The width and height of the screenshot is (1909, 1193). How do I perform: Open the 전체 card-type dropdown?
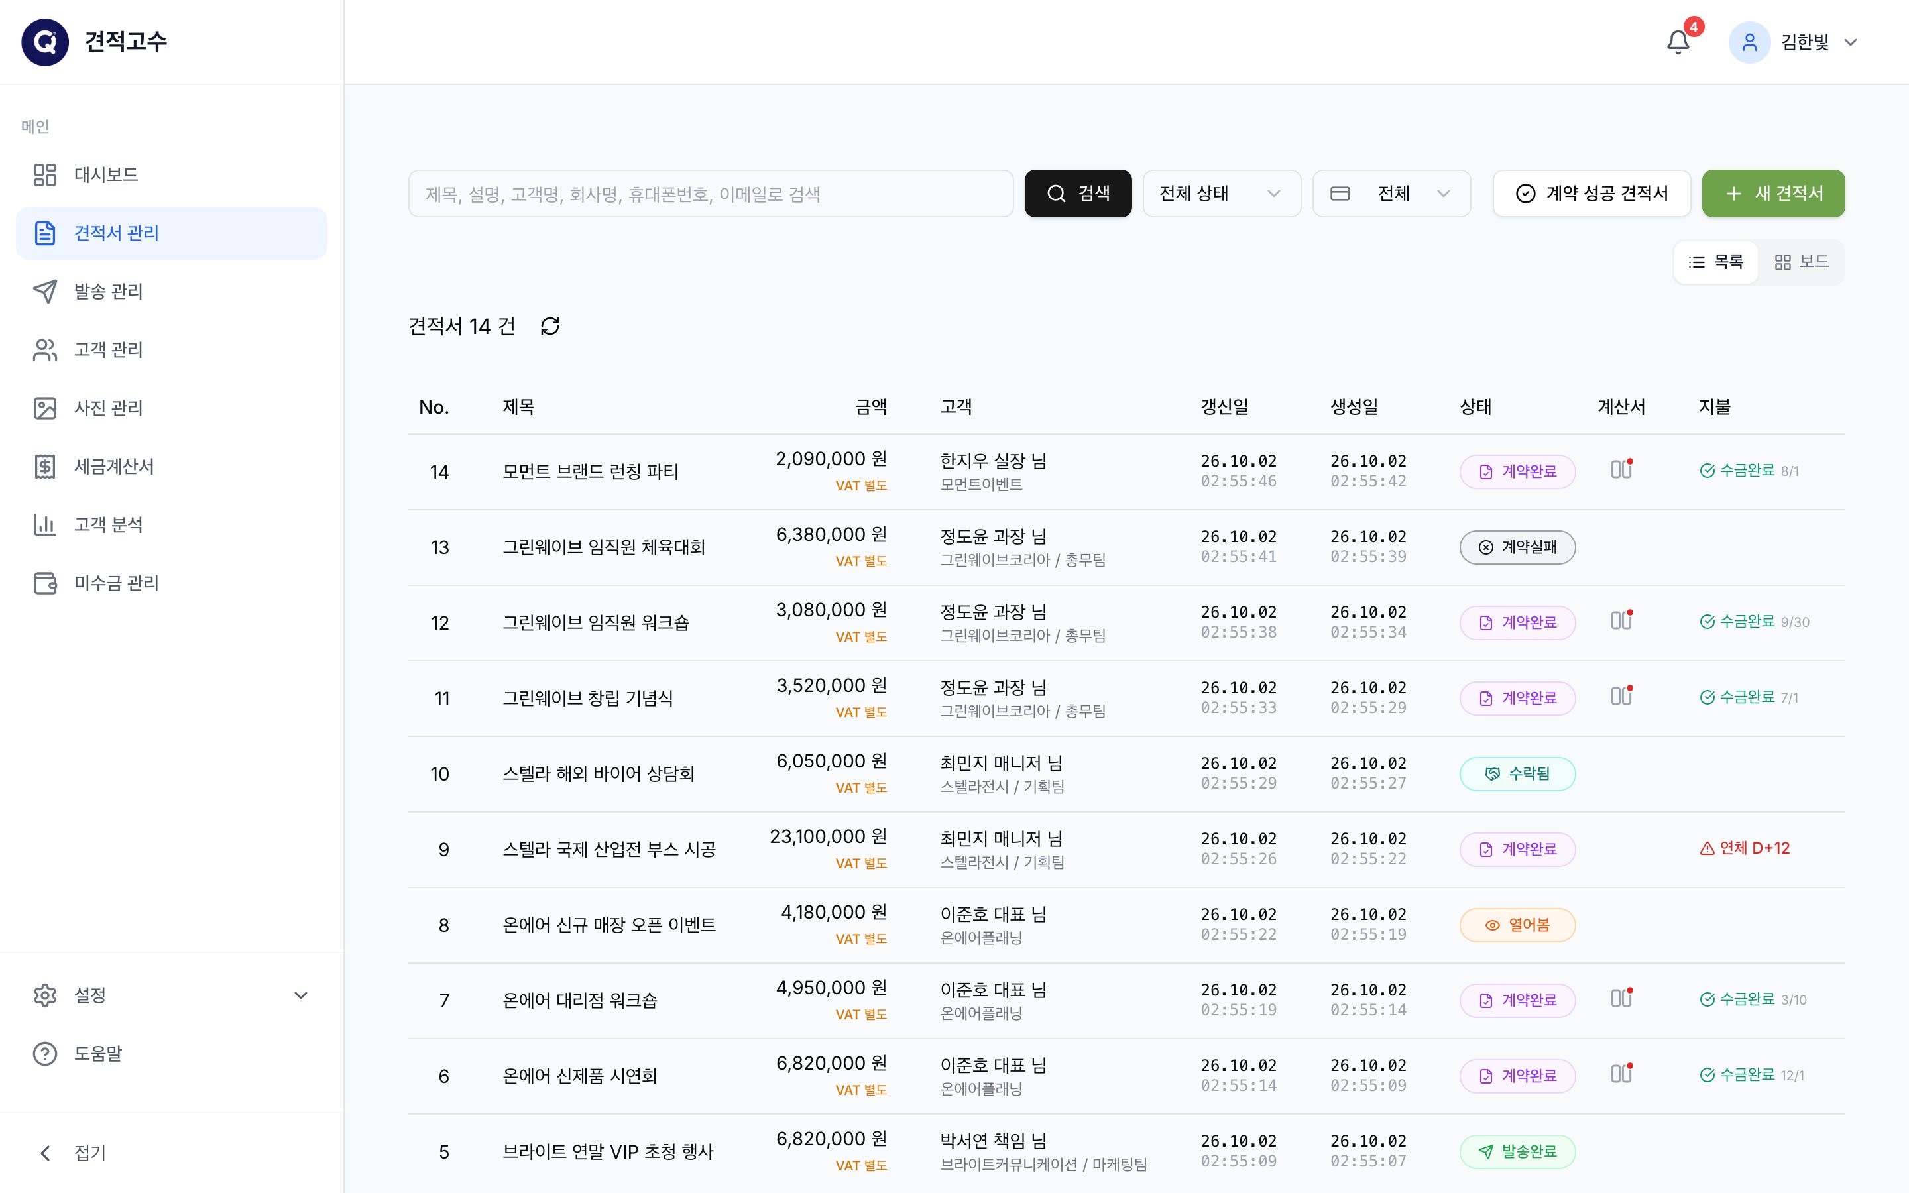[x=1391, y=194]
